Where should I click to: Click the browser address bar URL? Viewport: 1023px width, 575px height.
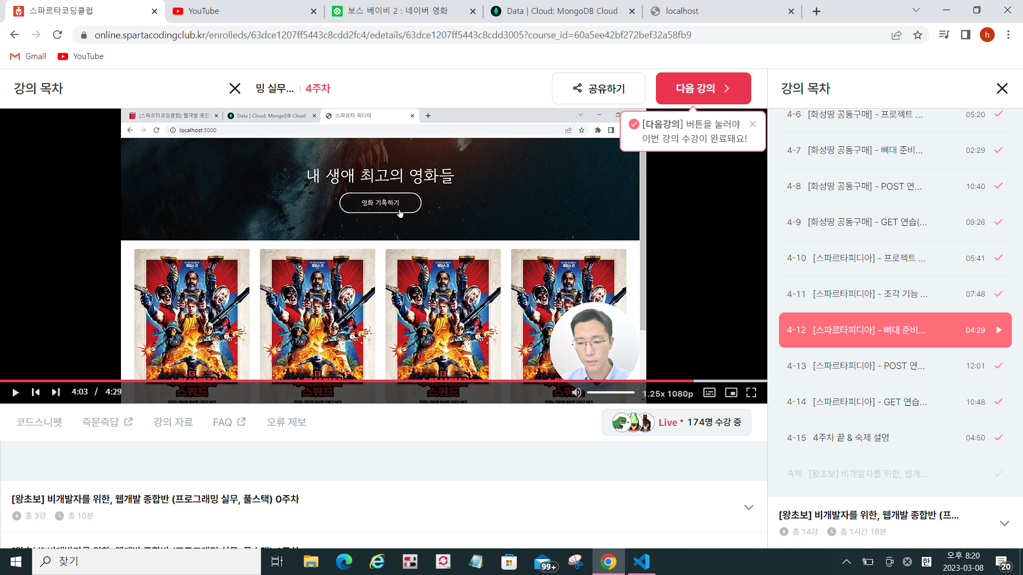pyautogui.click(x=393, y=35)
